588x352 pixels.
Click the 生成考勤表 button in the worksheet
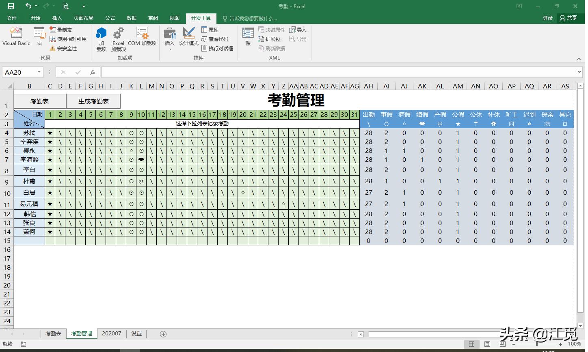[x=93, y=100]
